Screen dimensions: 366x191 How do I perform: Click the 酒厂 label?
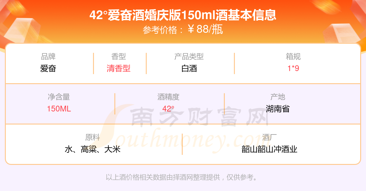(270, 137)
